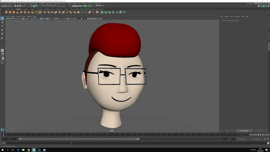Toggle Snap to Grids magnet icon

coord(43,6)
